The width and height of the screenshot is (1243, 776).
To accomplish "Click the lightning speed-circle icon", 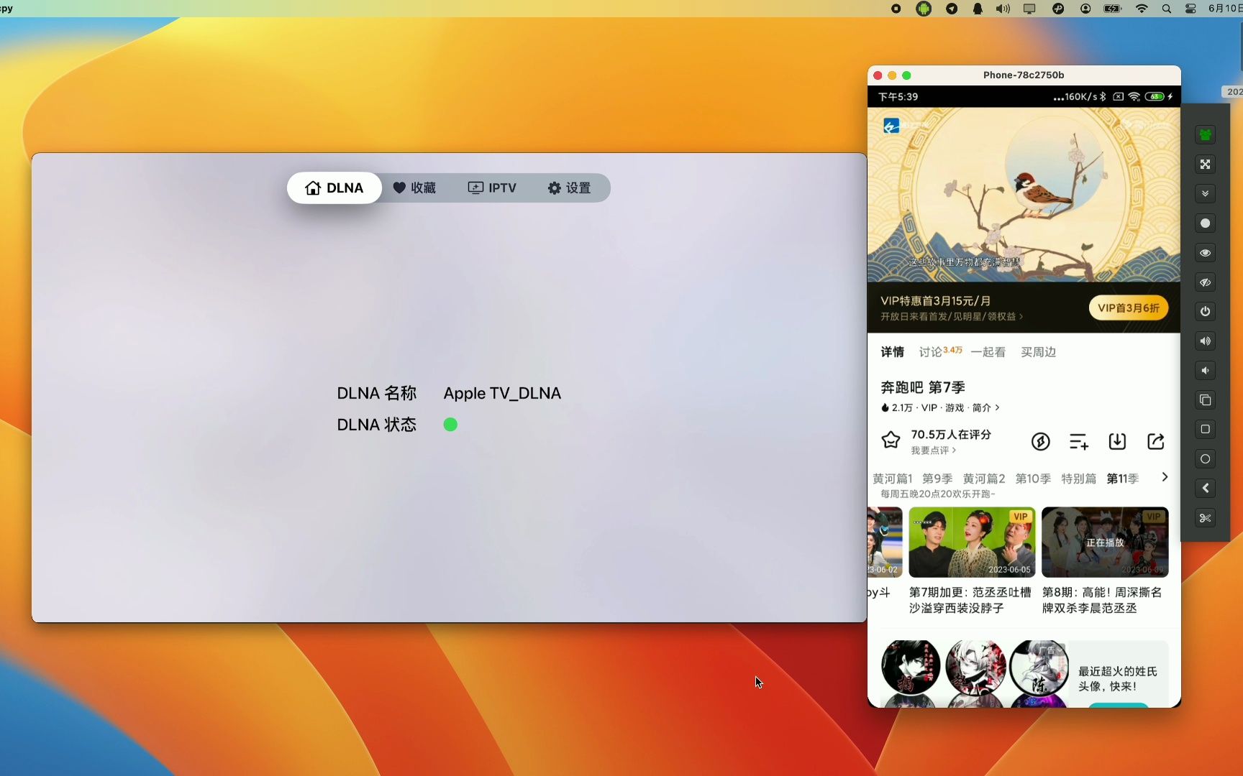I will 1040,441.
